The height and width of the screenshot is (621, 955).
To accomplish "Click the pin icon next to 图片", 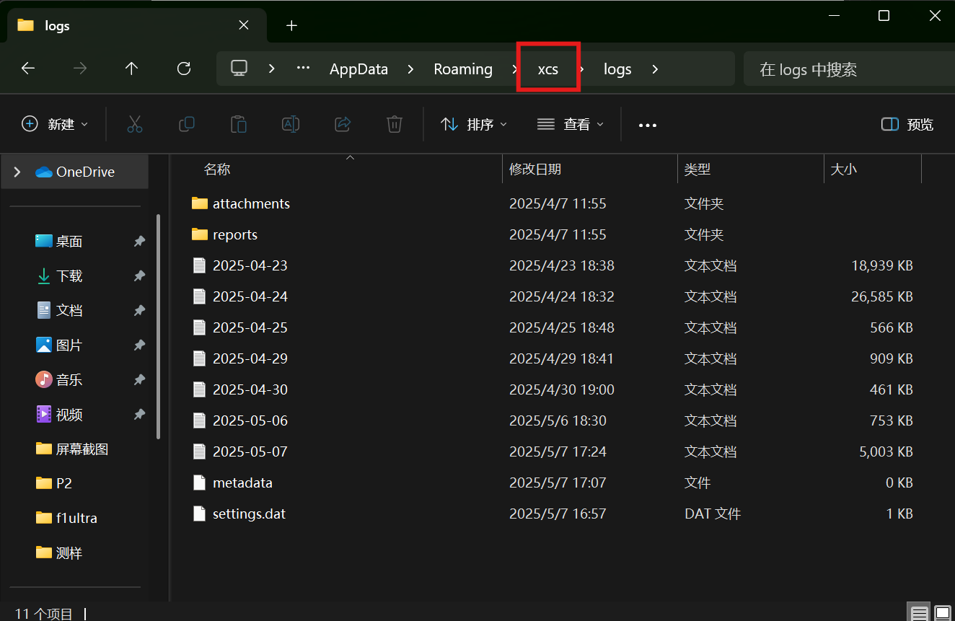I will click(x=139, y=345).
